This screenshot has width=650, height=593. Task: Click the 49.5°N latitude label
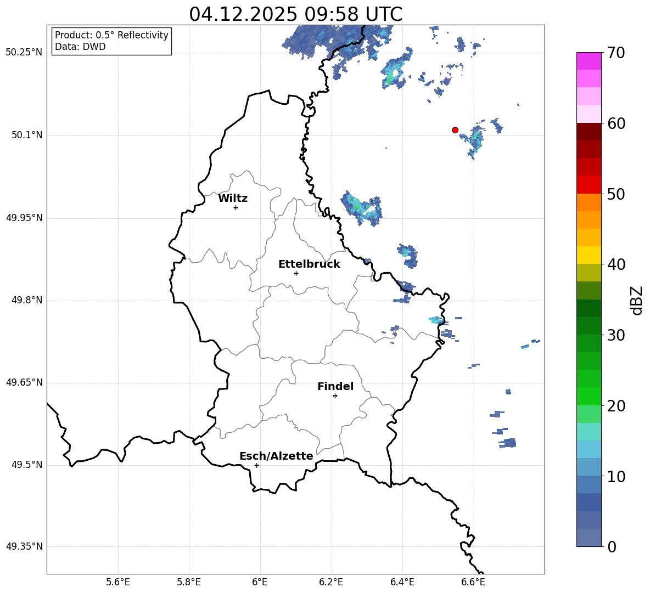[x=27, y=465]
